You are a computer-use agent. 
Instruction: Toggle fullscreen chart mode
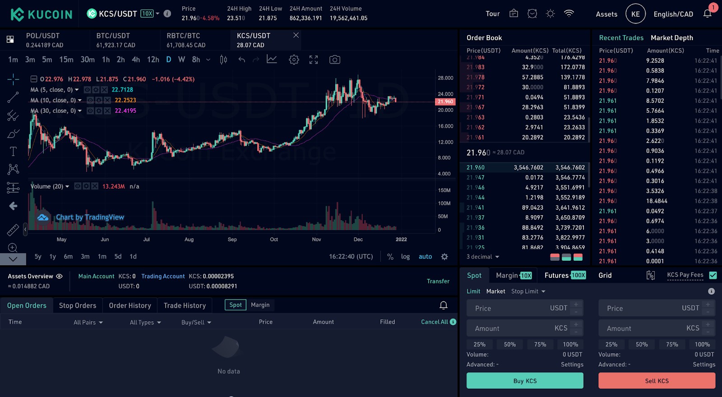click(x=314, y=60)
